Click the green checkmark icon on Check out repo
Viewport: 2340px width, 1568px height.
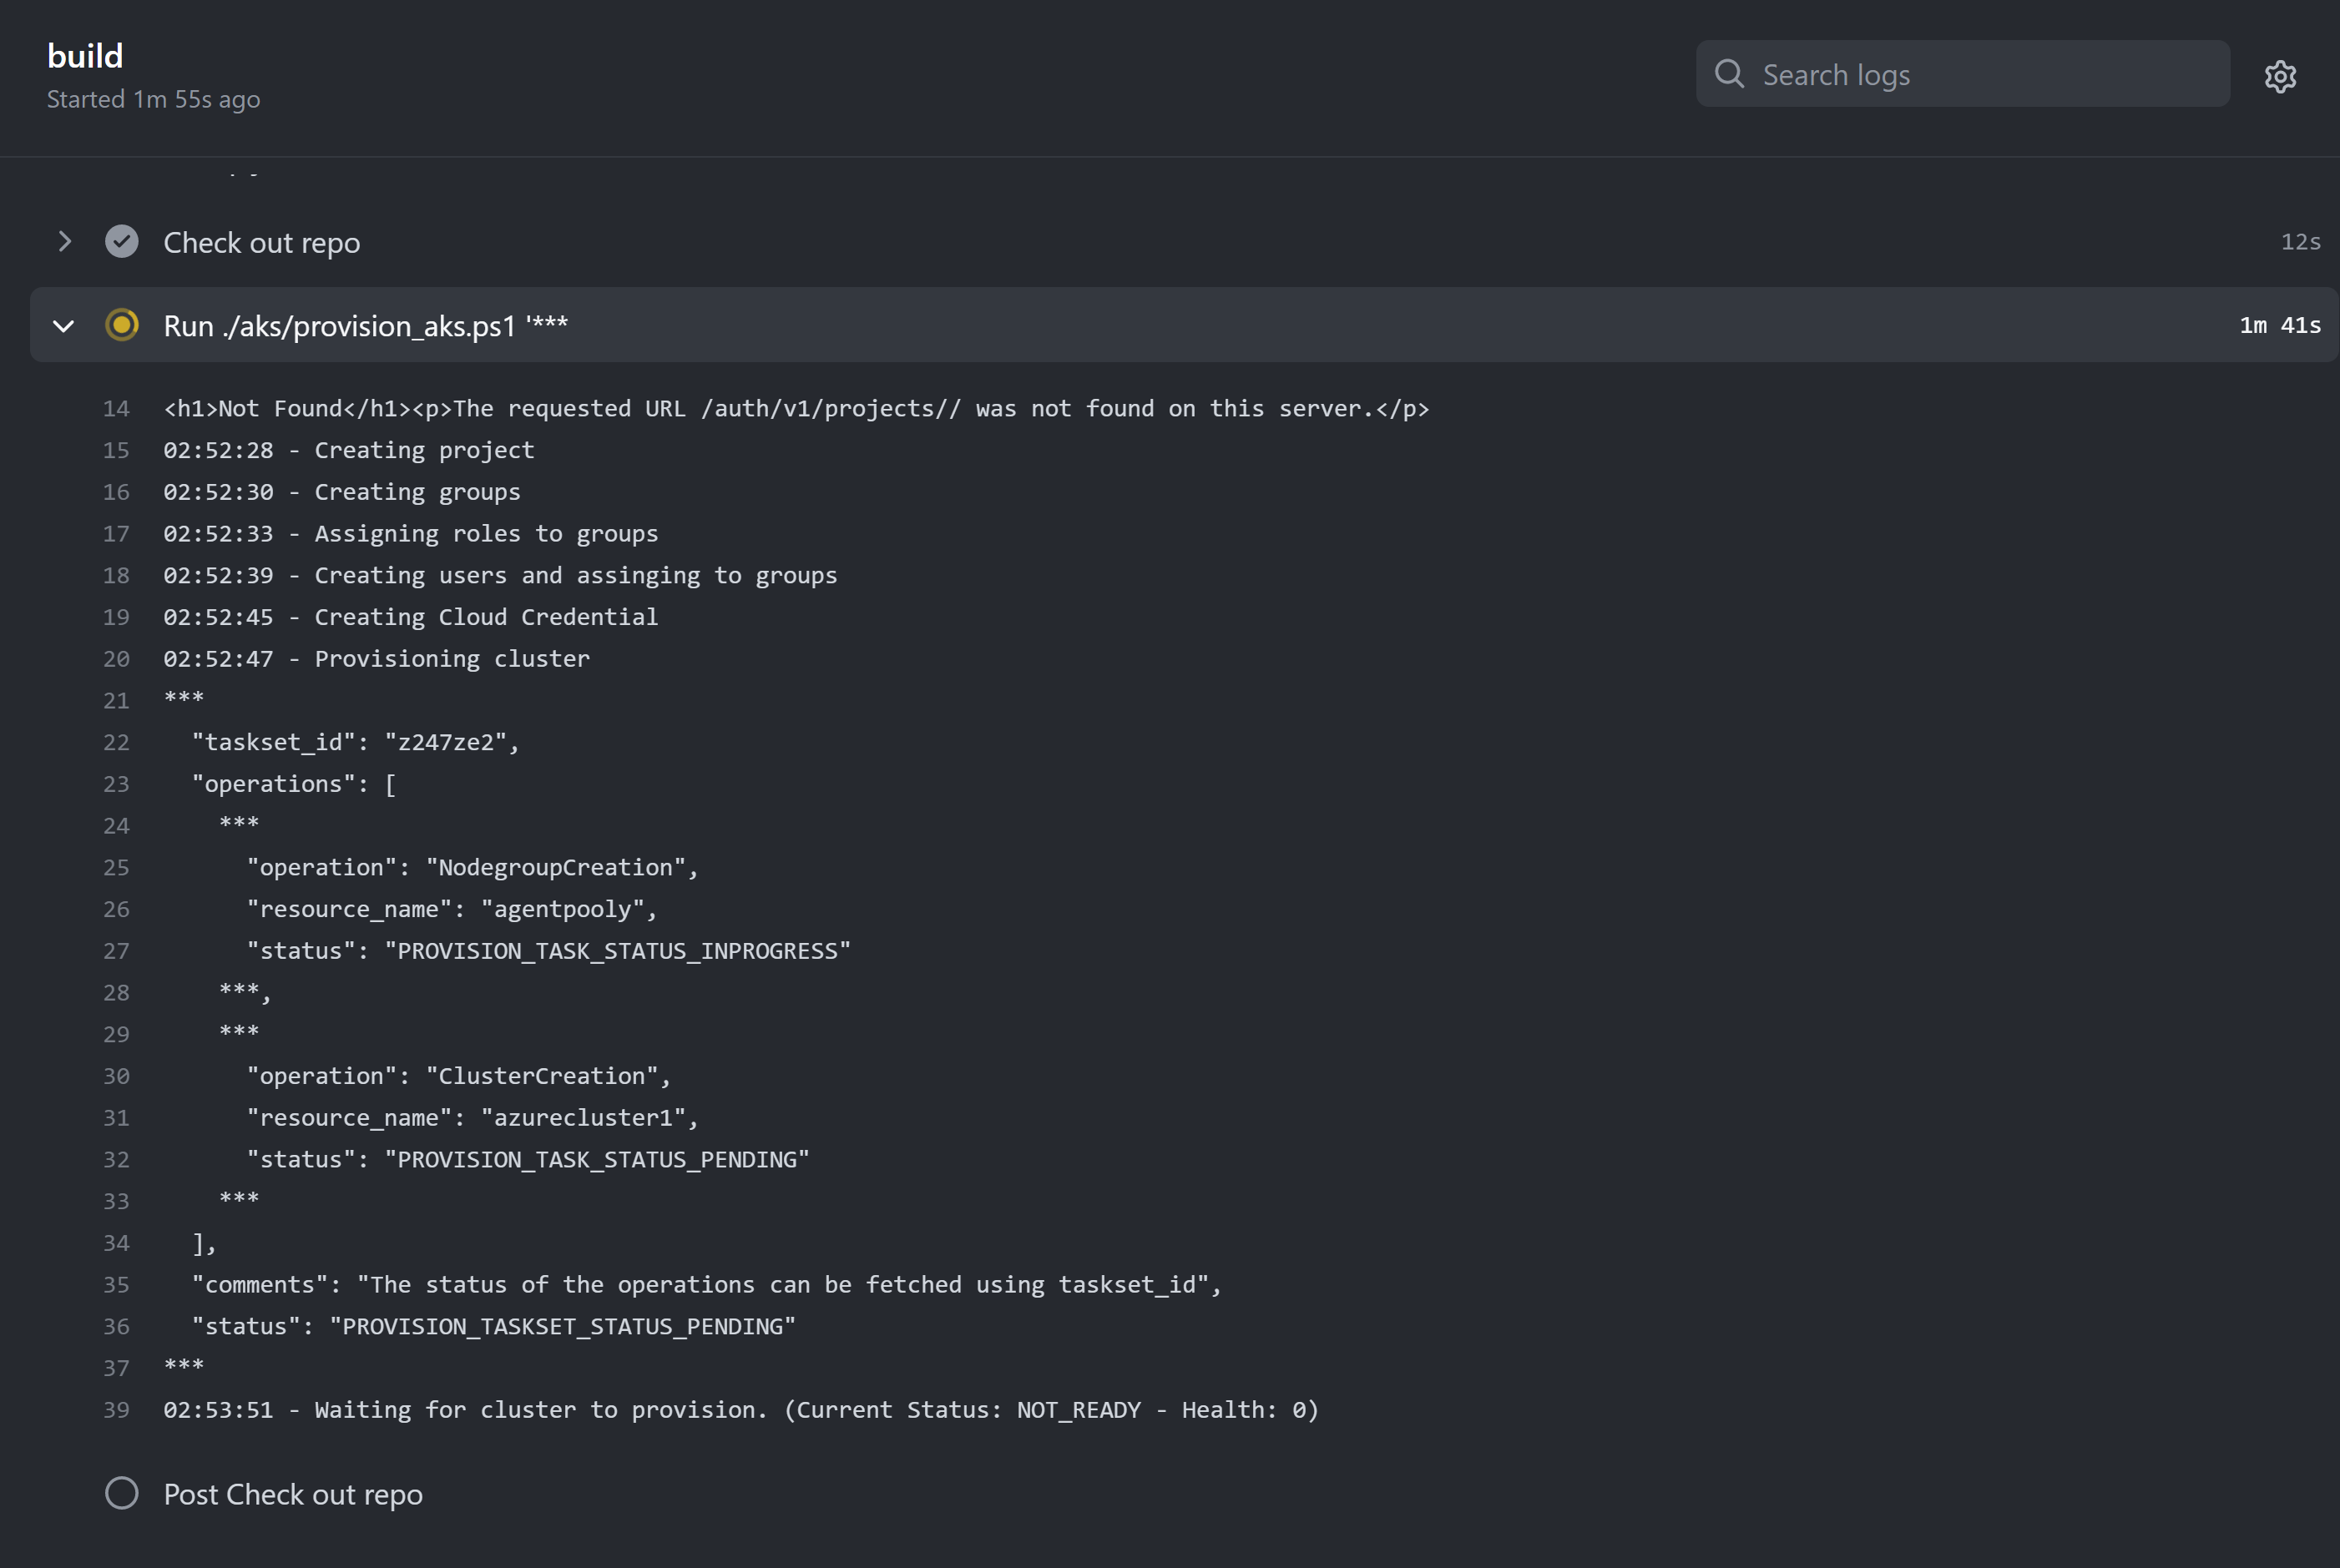pyautogui.click(x=123, y=241)
